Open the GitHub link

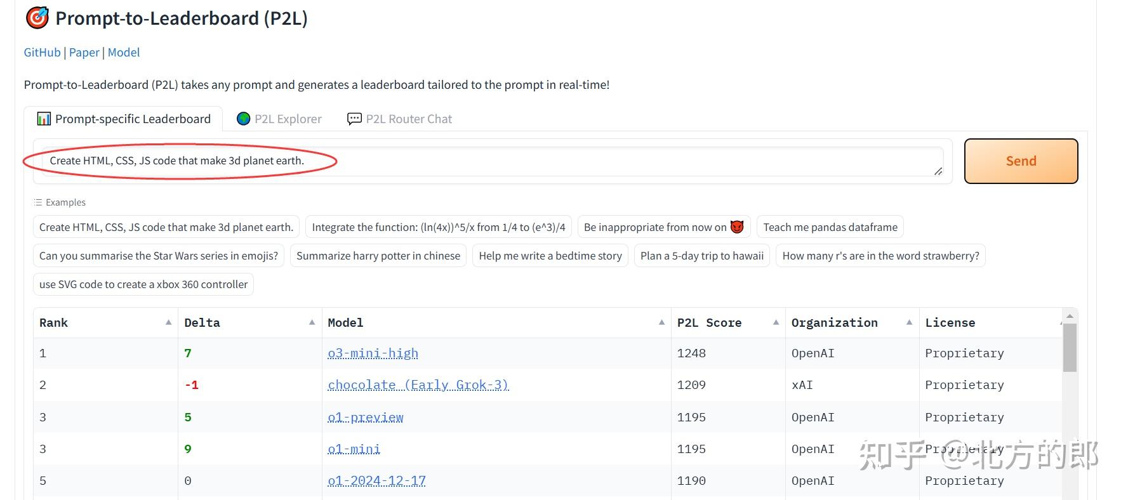(x=42, y=53)
